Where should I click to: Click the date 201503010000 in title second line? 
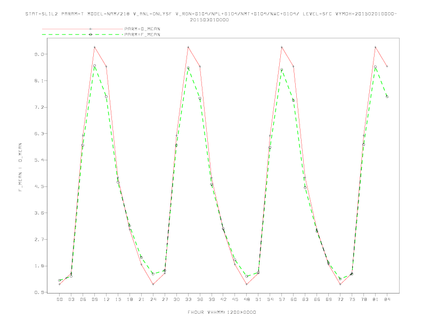pos(209,20)
